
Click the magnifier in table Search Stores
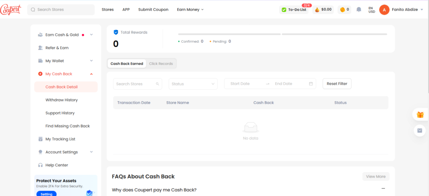[x=158, y=84]
